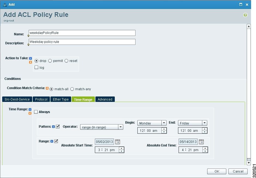Click the Name input field weekdayPolicyRule
The height and width of the screenshot is (178, 256).
pos(82,33)
